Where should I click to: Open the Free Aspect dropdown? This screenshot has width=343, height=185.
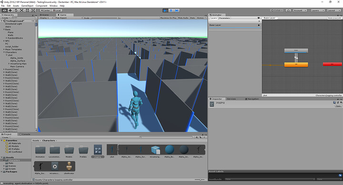[x=69, y=18]
